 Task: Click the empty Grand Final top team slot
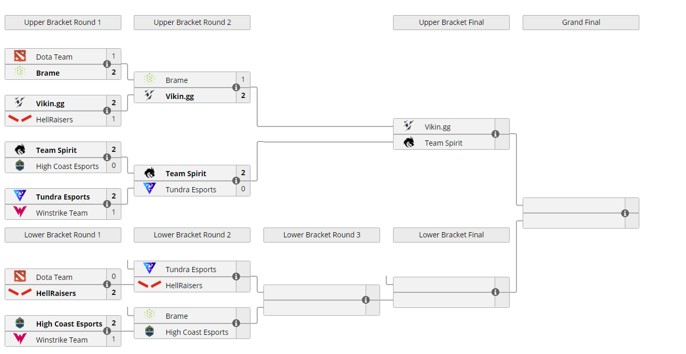pyautogui.click(x=574, y=205)
